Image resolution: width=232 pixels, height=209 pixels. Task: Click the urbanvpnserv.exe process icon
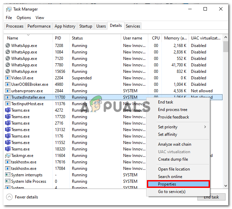8,91
